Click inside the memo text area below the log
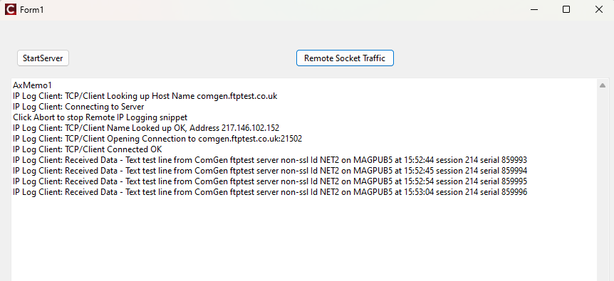 coord(304,239)
